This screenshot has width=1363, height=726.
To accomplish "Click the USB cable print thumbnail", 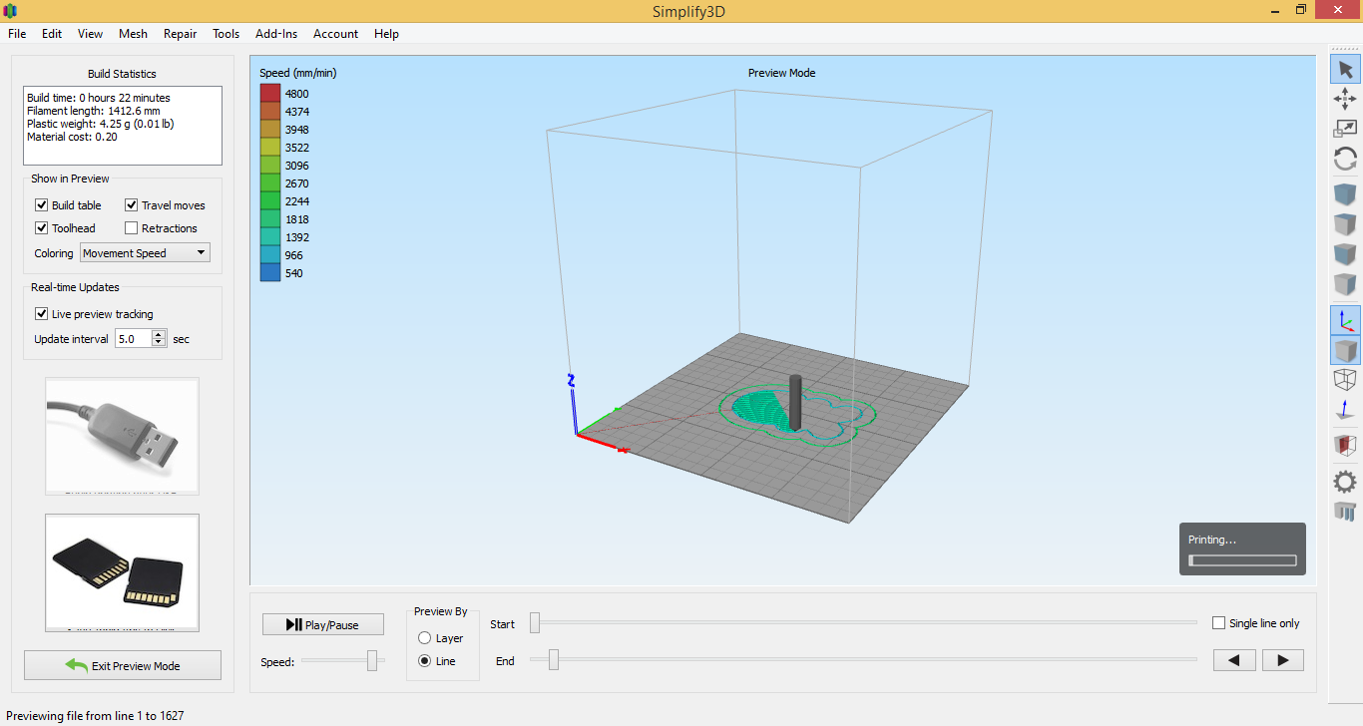I will coord(122,436).
